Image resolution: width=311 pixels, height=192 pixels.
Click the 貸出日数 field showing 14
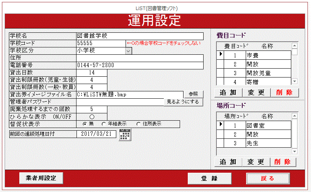92,72
